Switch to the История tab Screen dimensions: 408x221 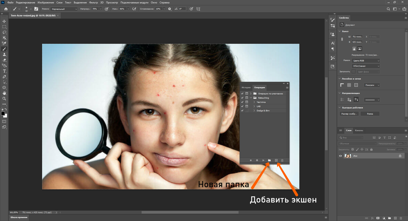[x=246, y=87]
